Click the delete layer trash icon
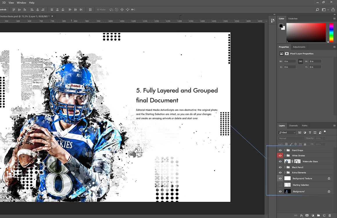337x218 pixels. point(329,215)
